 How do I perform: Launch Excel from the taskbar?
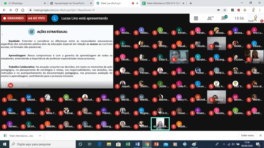[x=128, y=144]
